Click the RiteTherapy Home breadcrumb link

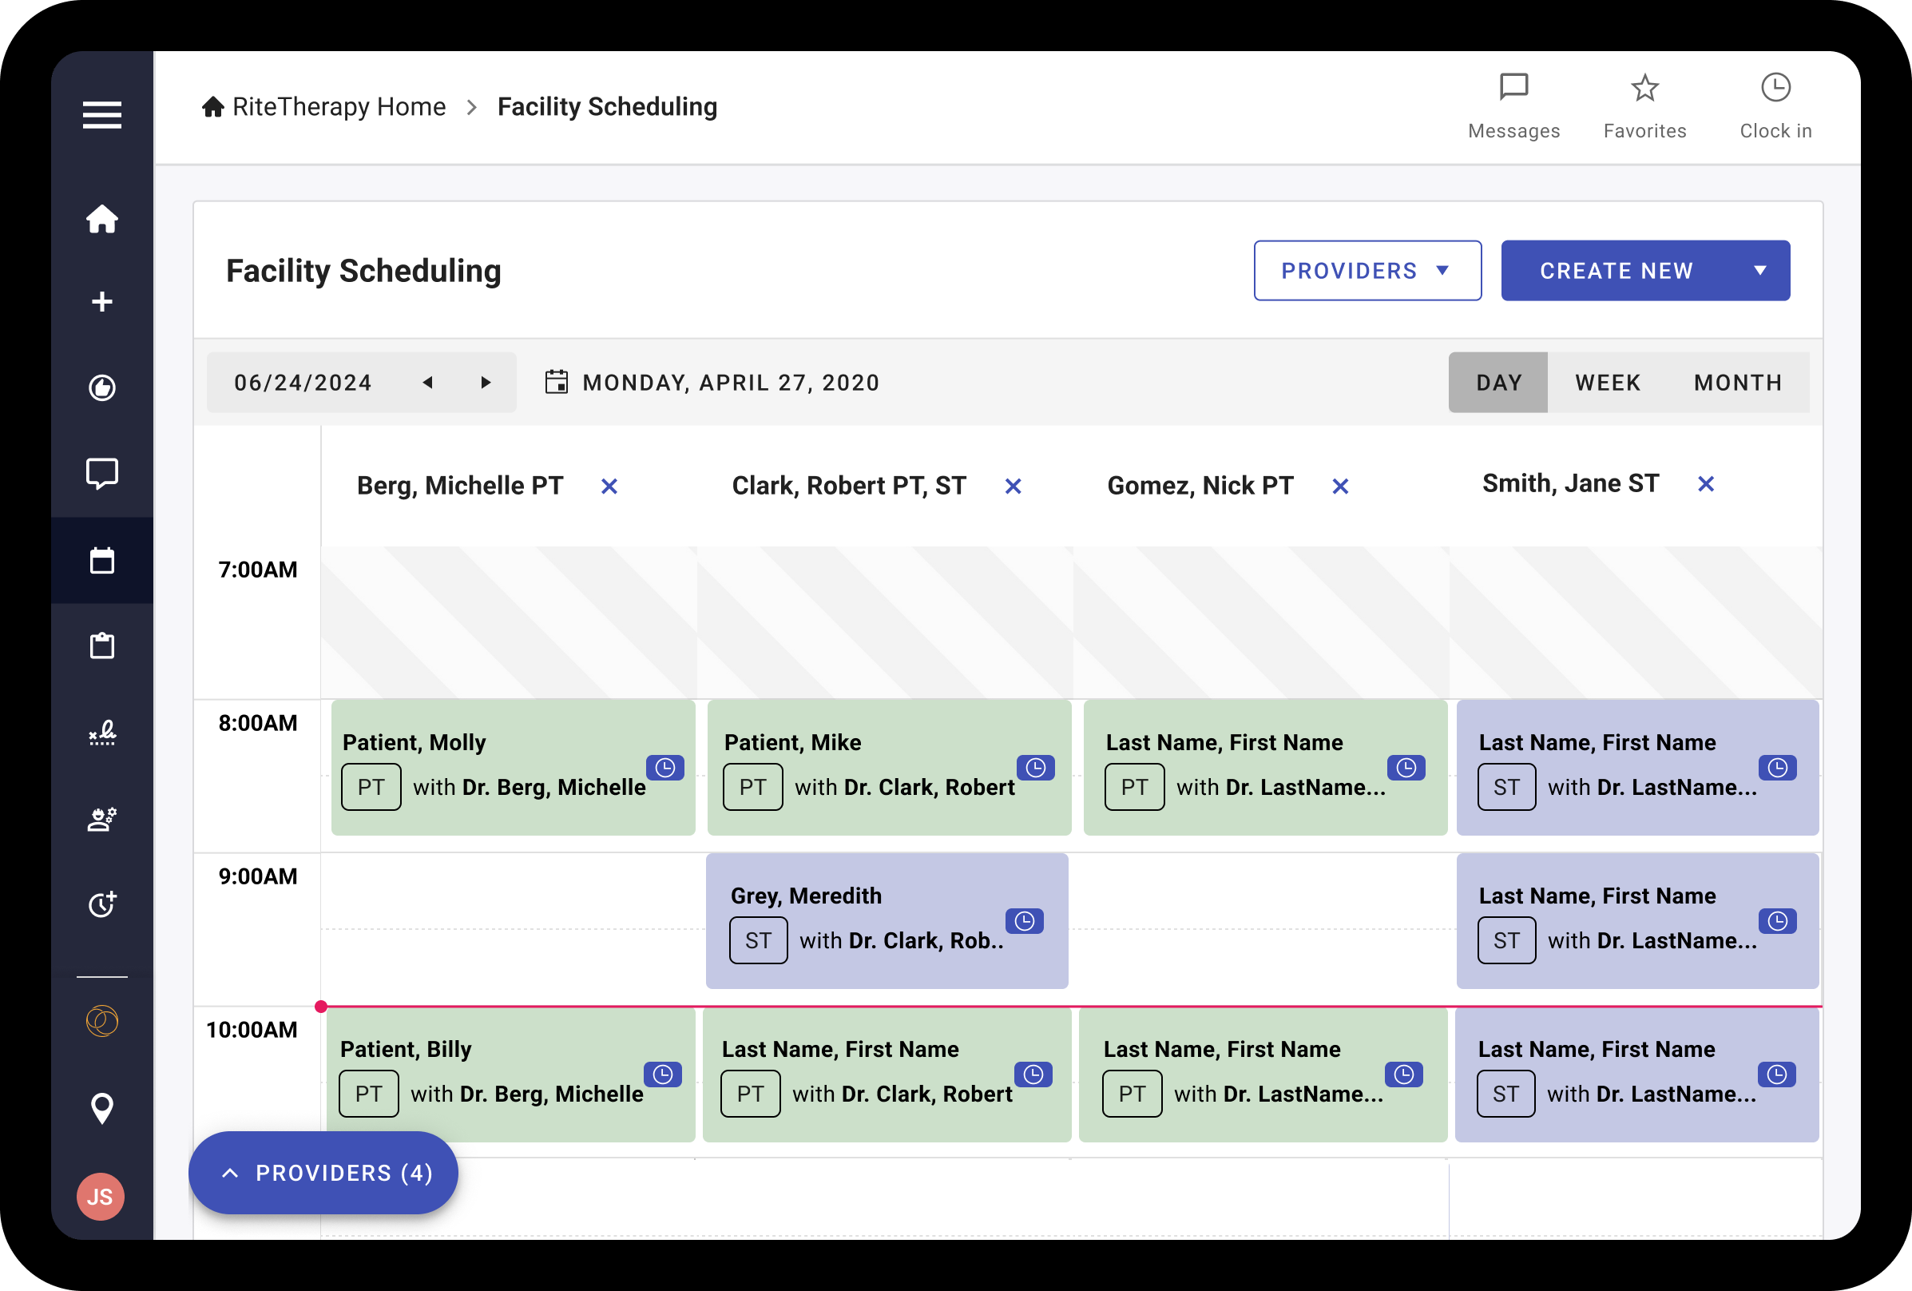click(x=324, y=107)
